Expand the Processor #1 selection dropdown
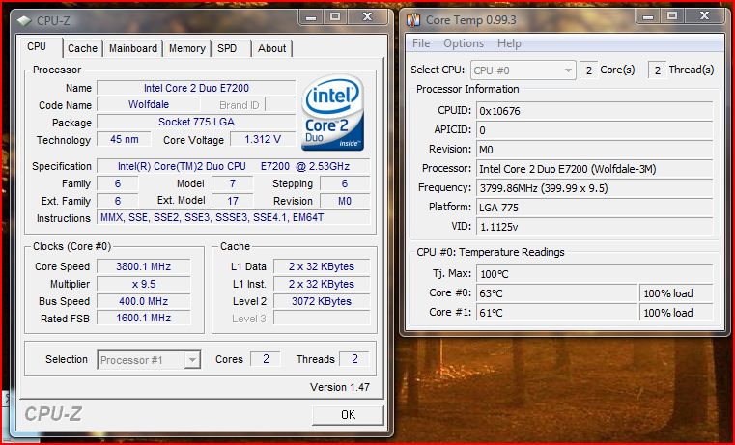Image resolution: width=735 pixels, height=445 pixels. pyautogui.click(x=149, y=360)
